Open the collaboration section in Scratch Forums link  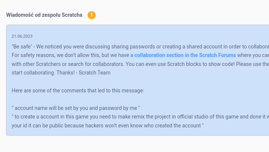[183, 55]
